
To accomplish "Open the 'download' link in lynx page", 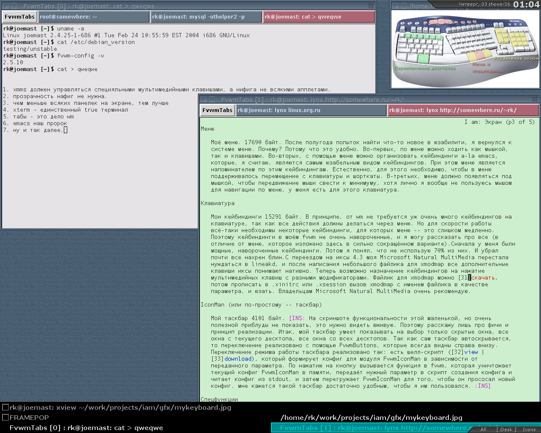I will click(x=238, y=359).
